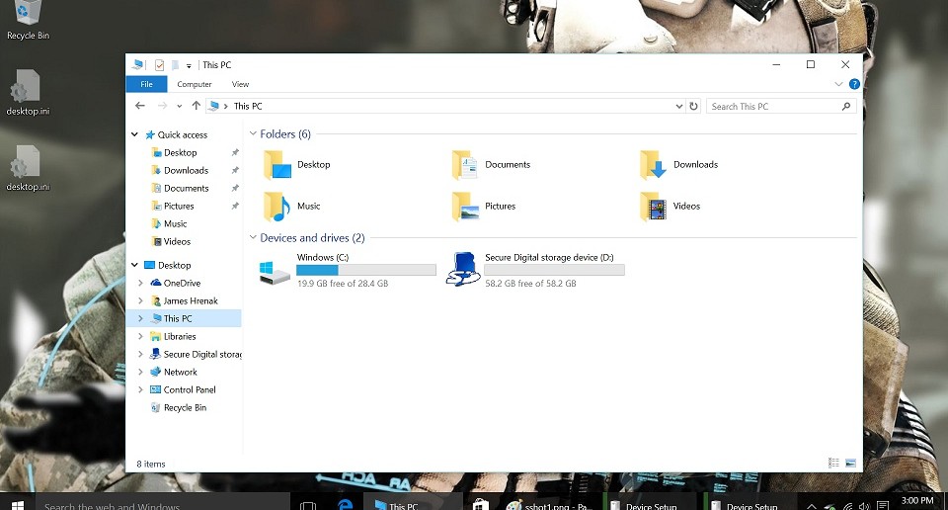Open the blue Help question mark icon

point(854,84)
